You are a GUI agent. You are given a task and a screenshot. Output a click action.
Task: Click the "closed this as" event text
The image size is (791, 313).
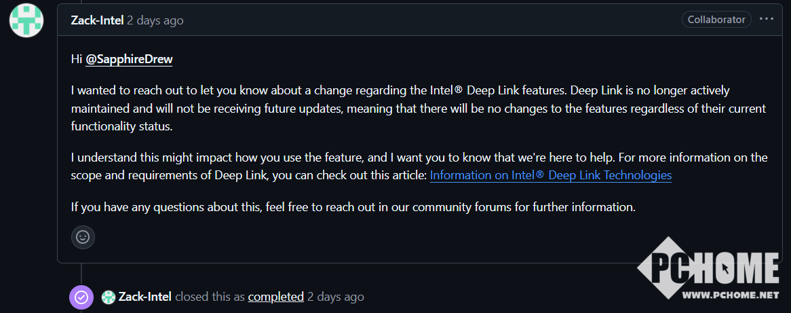[210, 297]
